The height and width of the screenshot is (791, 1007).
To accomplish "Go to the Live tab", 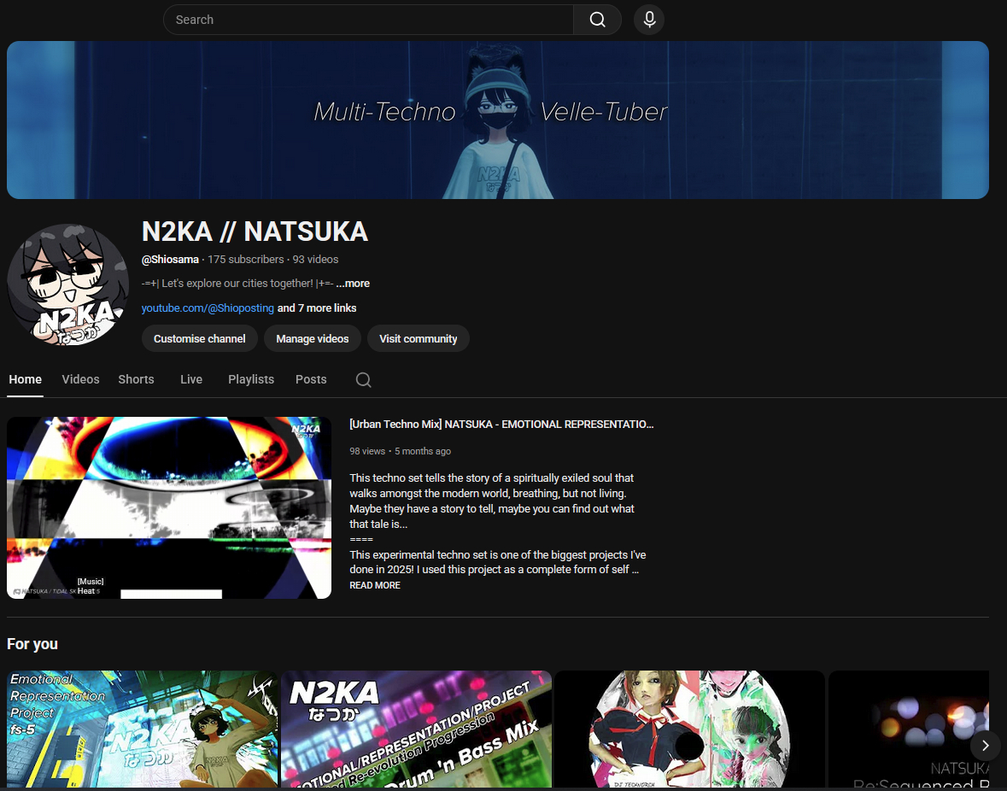I will tap(191, 379).
